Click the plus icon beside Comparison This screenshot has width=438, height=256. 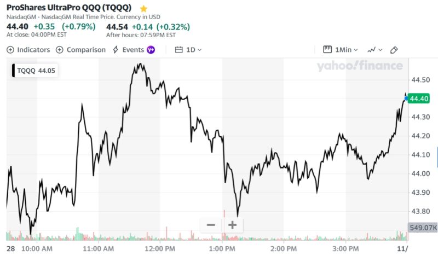point(60,50)
